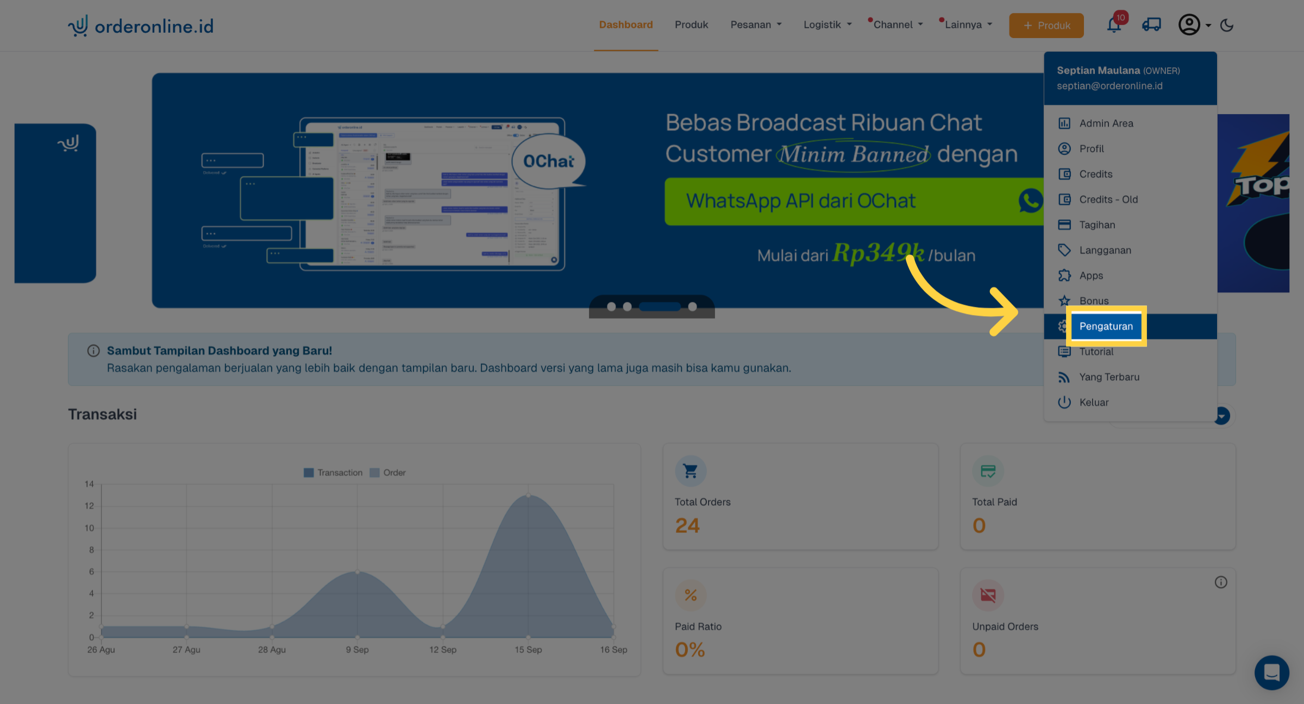The width and height of the screenshot is (1304, 704).
Task: Open Admin Area from the account menu
Action: (x=1106, y=123)
